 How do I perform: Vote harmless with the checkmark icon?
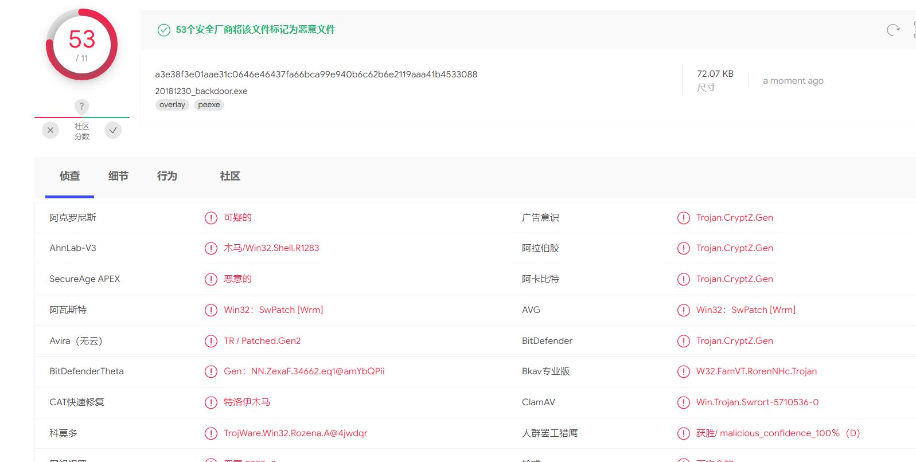[x=113, y=130]
